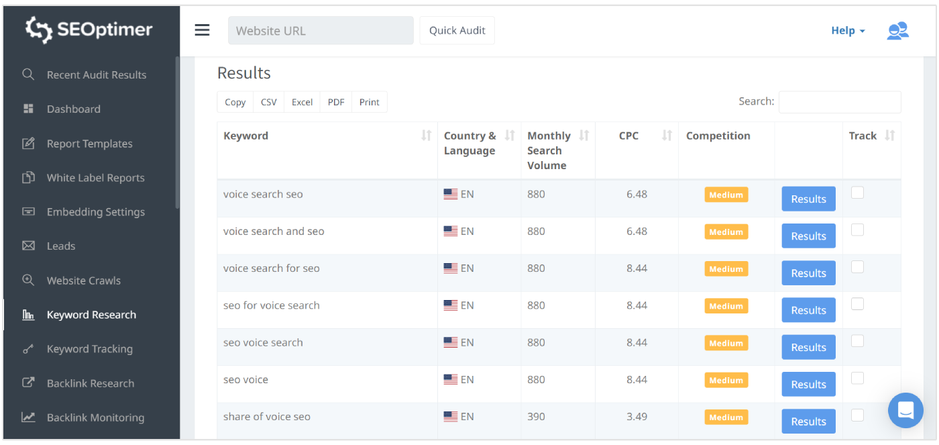
Task: Click the Keyword Research bar chart icon
Action: [x=28, y=314]
